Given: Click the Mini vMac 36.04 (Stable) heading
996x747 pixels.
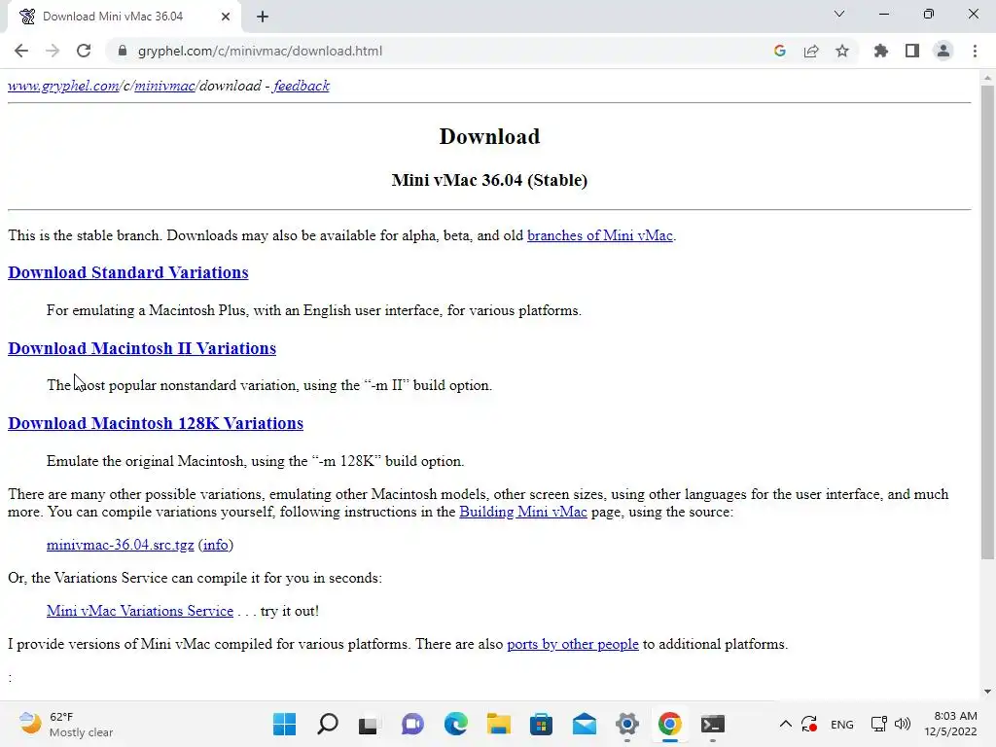Looking at the screenshot, I should (489, 180).
